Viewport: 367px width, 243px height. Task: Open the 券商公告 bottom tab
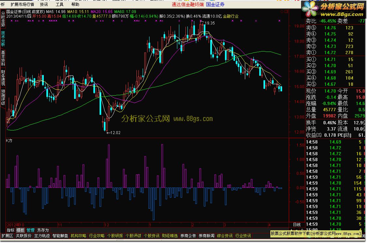tap(188, 236)
